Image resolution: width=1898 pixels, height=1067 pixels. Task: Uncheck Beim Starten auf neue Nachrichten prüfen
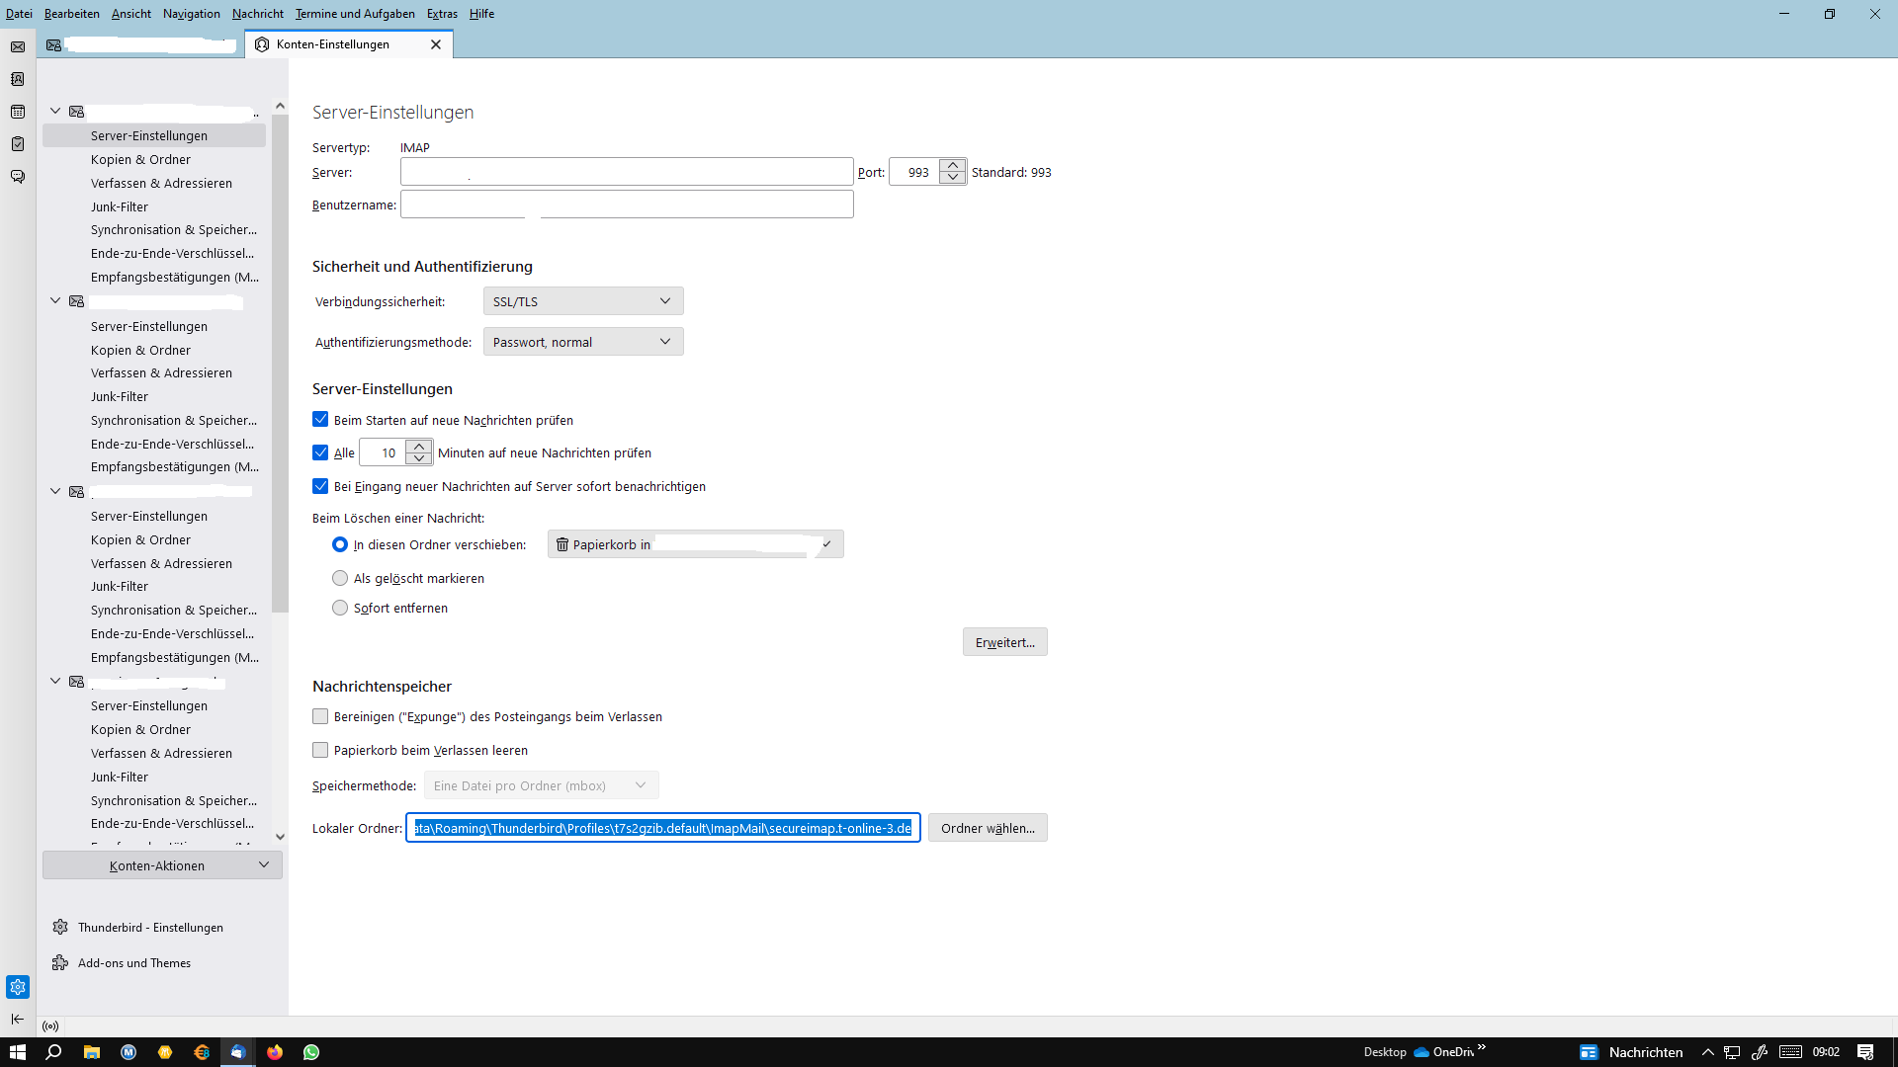tap(320, 420)
